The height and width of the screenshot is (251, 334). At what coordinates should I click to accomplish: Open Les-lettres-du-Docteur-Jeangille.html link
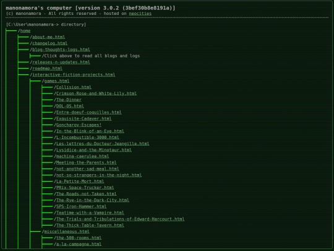click(x=103, y=144)
